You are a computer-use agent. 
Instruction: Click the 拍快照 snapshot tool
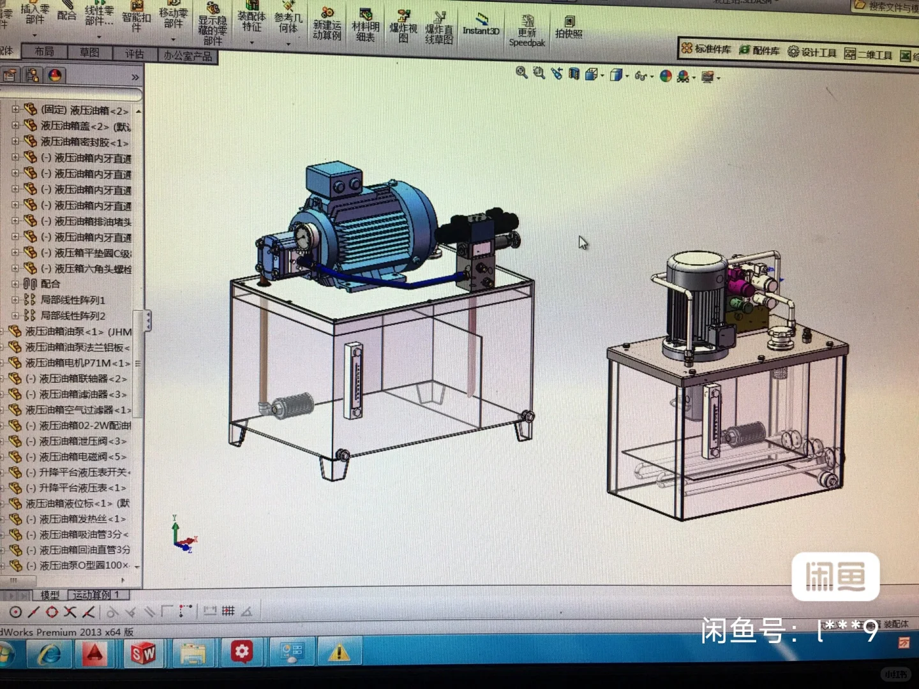click(569, 27)
